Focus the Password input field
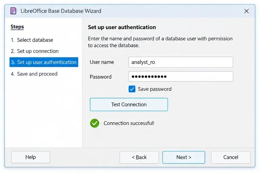260x173 pixels. click(x=181, y=76)
